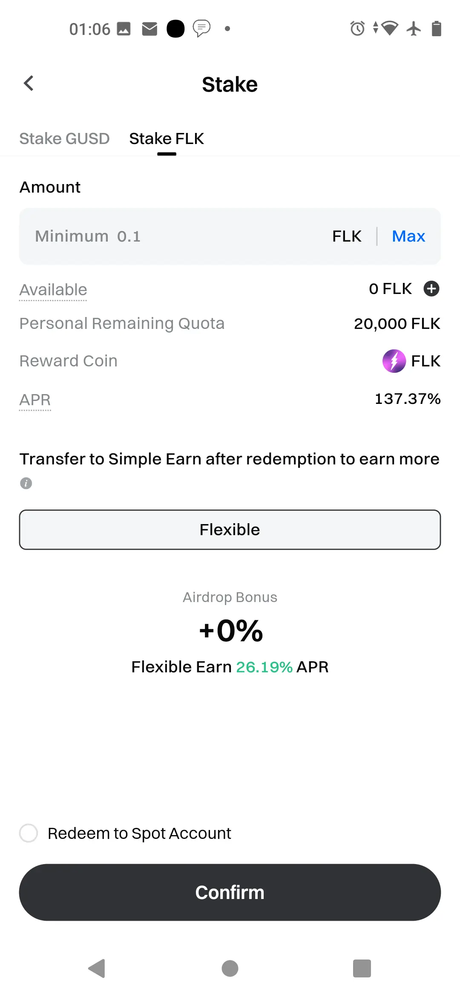The width and height of the screenshot is (460, 997).
Task: Tap the Android back navigation triangle
Action: [x=97, y=968]
